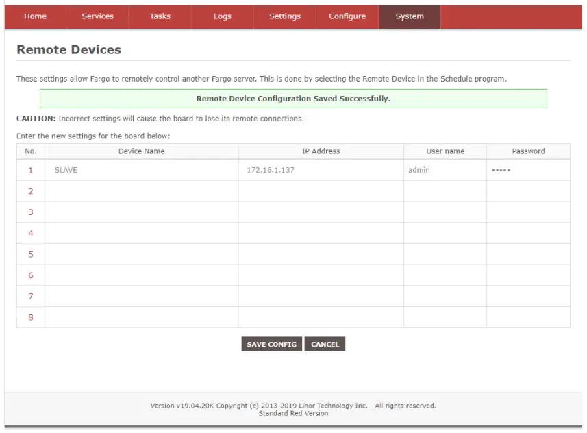Click the SAVE CONFIG button

pyautogui.click(x=272, y=344)
